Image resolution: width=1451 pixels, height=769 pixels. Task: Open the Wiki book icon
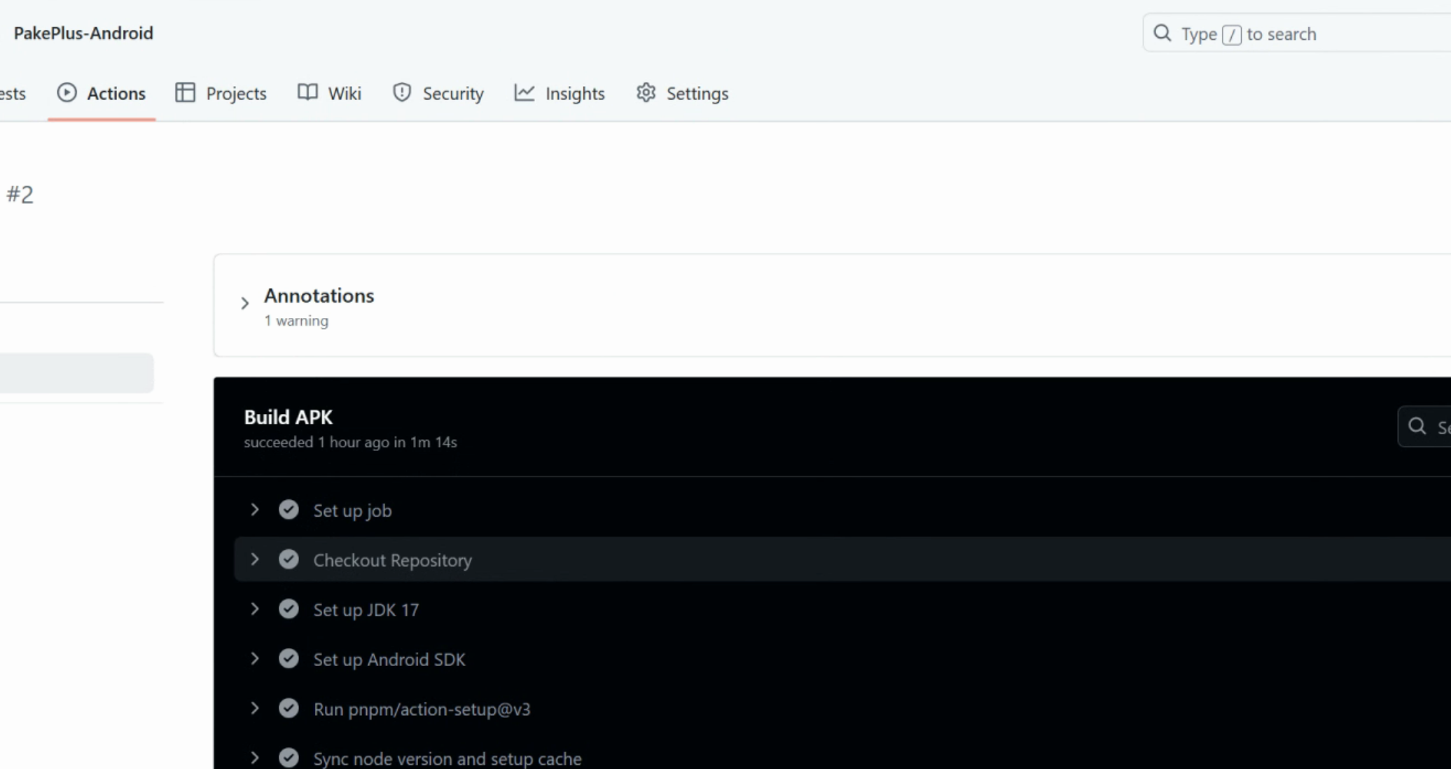[x=307, y=92]
